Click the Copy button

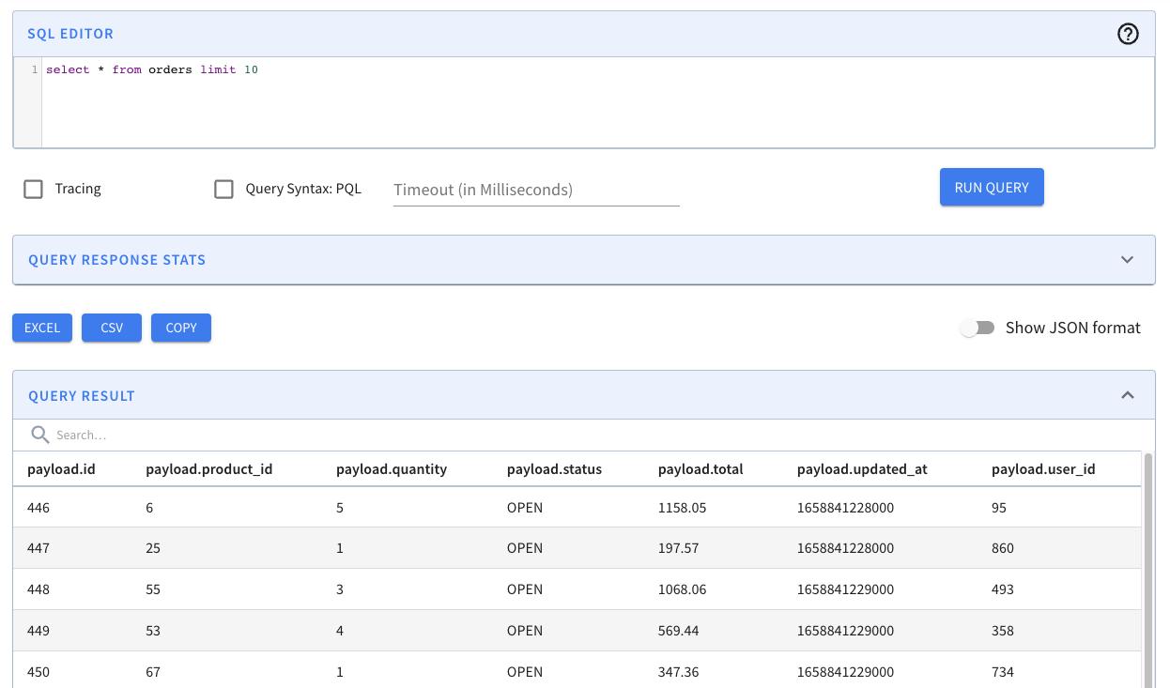tap(181, 328)
